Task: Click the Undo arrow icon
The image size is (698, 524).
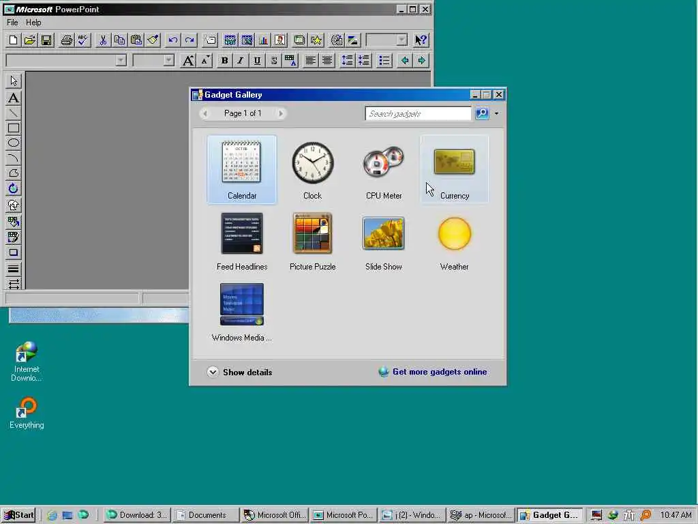Action: pyautogui.click(x=172, y=40)
